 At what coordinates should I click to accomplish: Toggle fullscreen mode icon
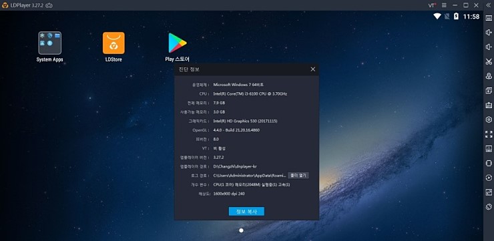pyautogui.click(x=489, y=134)
